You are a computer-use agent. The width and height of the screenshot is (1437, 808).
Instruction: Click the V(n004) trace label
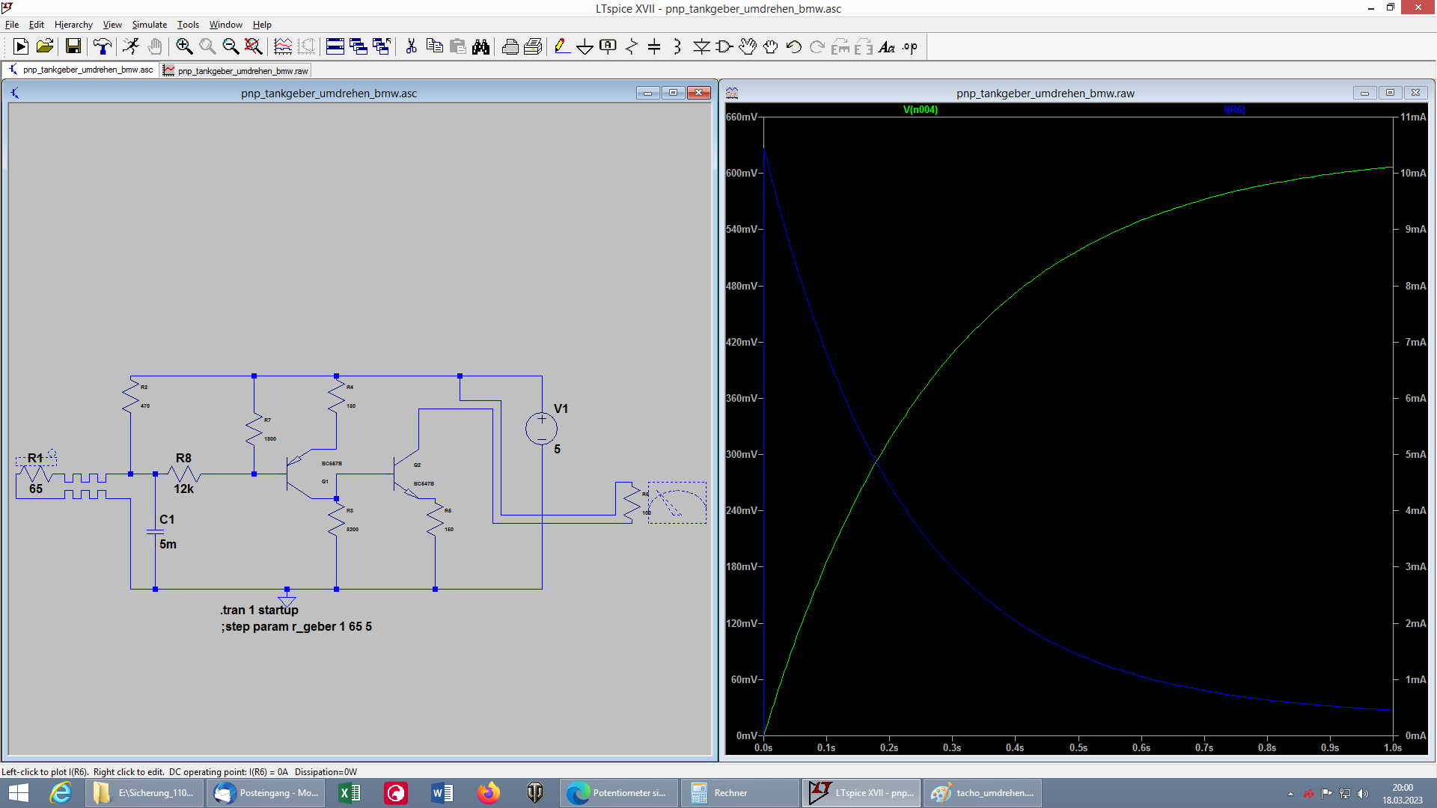point(920,109)
